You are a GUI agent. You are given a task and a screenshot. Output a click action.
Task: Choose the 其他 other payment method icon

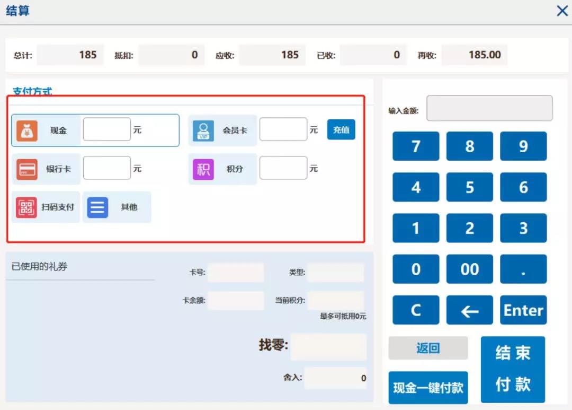(97, 207)
